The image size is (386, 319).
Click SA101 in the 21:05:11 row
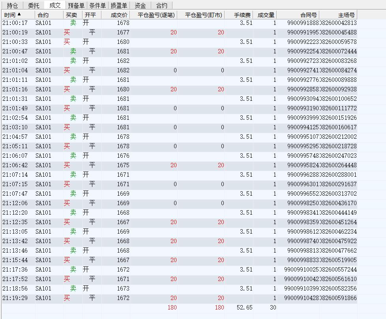(43, 146)
